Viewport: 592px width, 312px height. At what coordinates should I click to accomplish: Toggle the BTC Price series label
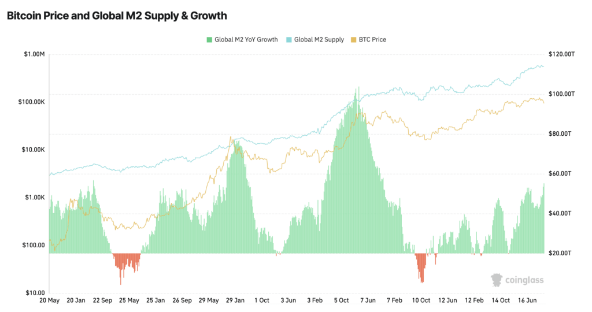[372, 40]
